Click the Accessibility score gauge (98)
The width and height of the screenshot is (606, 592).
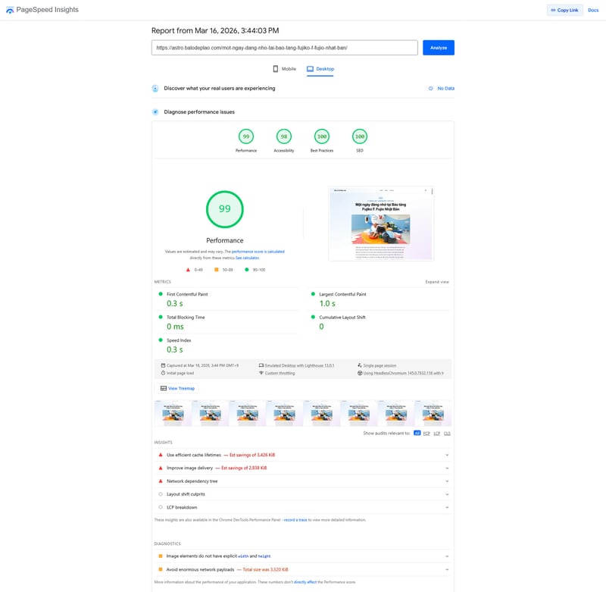(283, 136)
